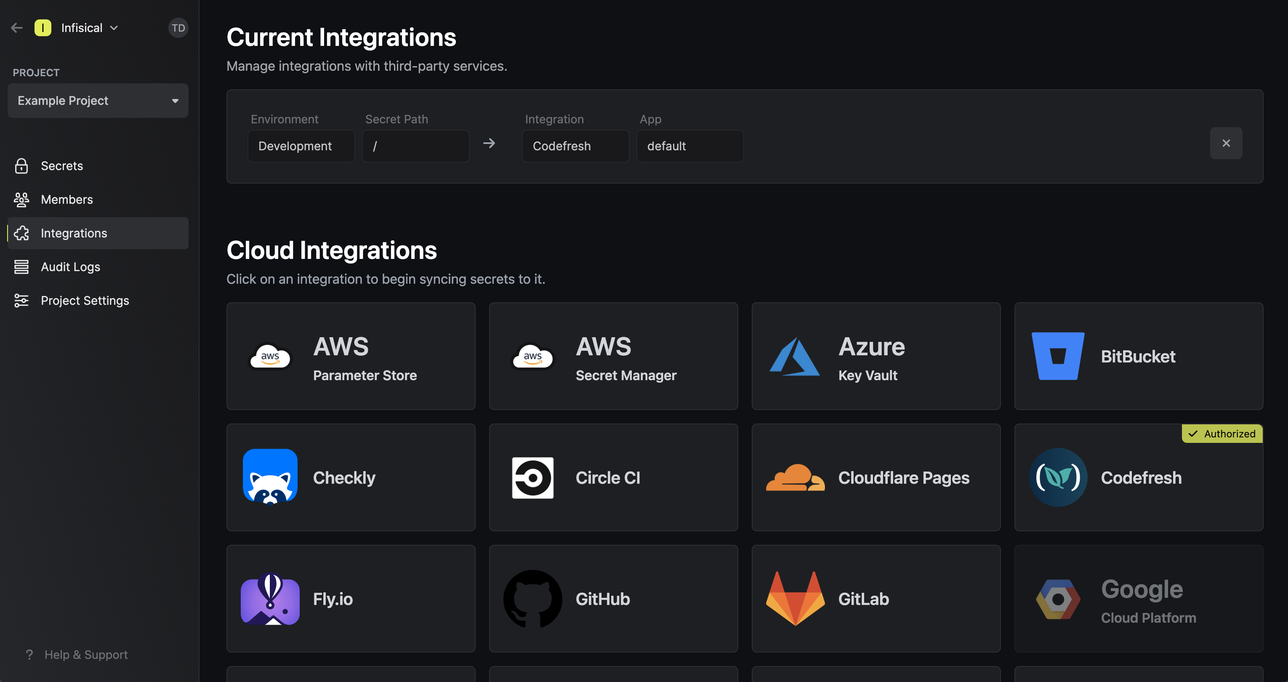Remove the Codefresh integration with X button
1288x682 pixels.
(1226, 144)
